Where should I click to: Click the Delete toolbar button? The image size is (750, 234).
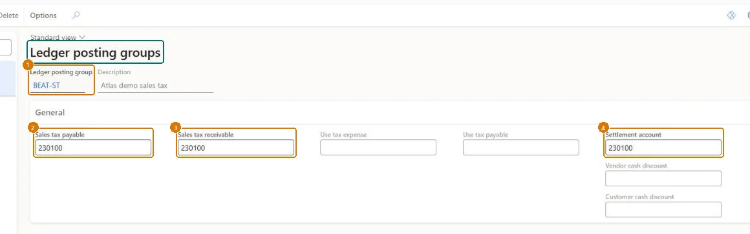[x=8, y=15]
